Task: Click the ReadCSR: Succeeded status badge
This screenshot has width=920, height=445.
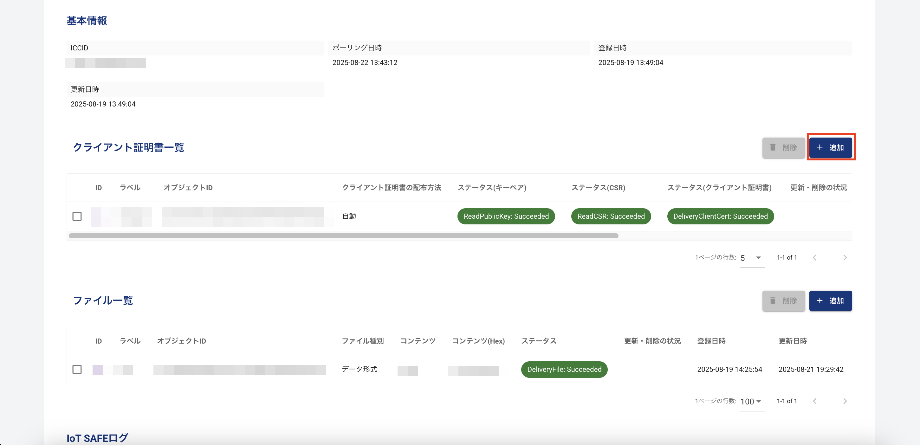Action: [611, 216]
